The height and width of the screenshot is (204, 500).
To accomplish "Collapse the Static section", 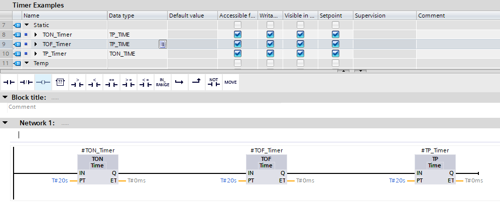I will (x=27, y=25).
